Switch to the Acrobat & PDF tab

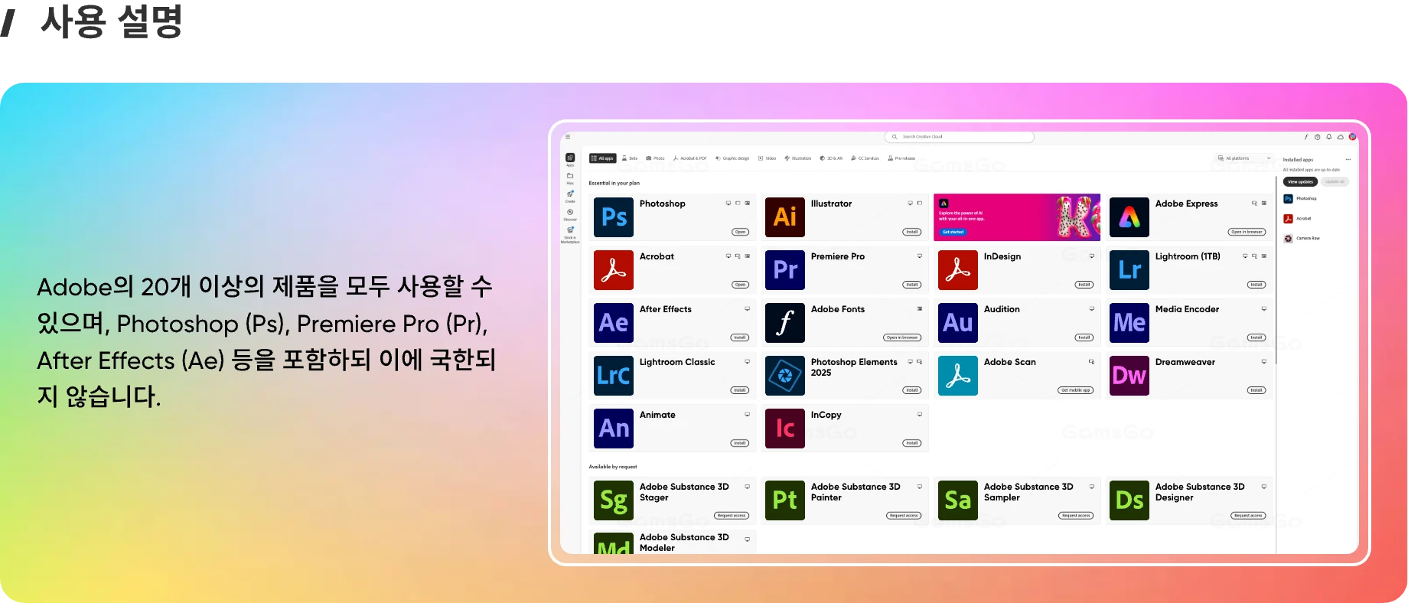[689, 158]
